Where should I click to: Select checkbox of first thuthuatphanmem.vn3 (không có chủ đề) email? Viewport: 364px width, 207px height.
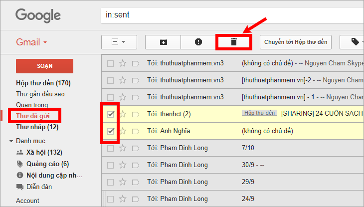pyautogui.click(x=110, y=63)
